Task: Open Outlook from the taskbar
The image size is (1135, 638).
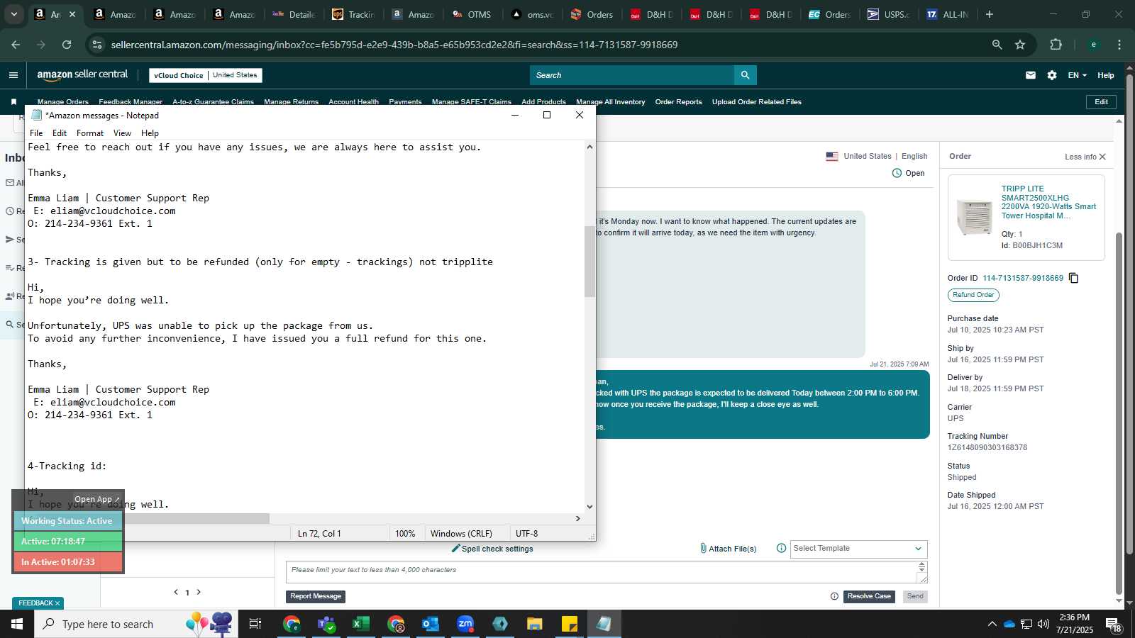Action: point(431,624)
